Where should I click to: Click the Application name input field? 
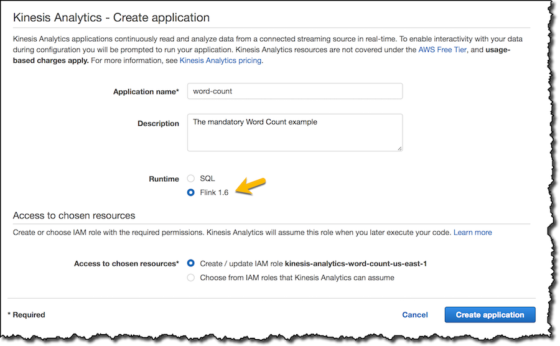point(295,91)
